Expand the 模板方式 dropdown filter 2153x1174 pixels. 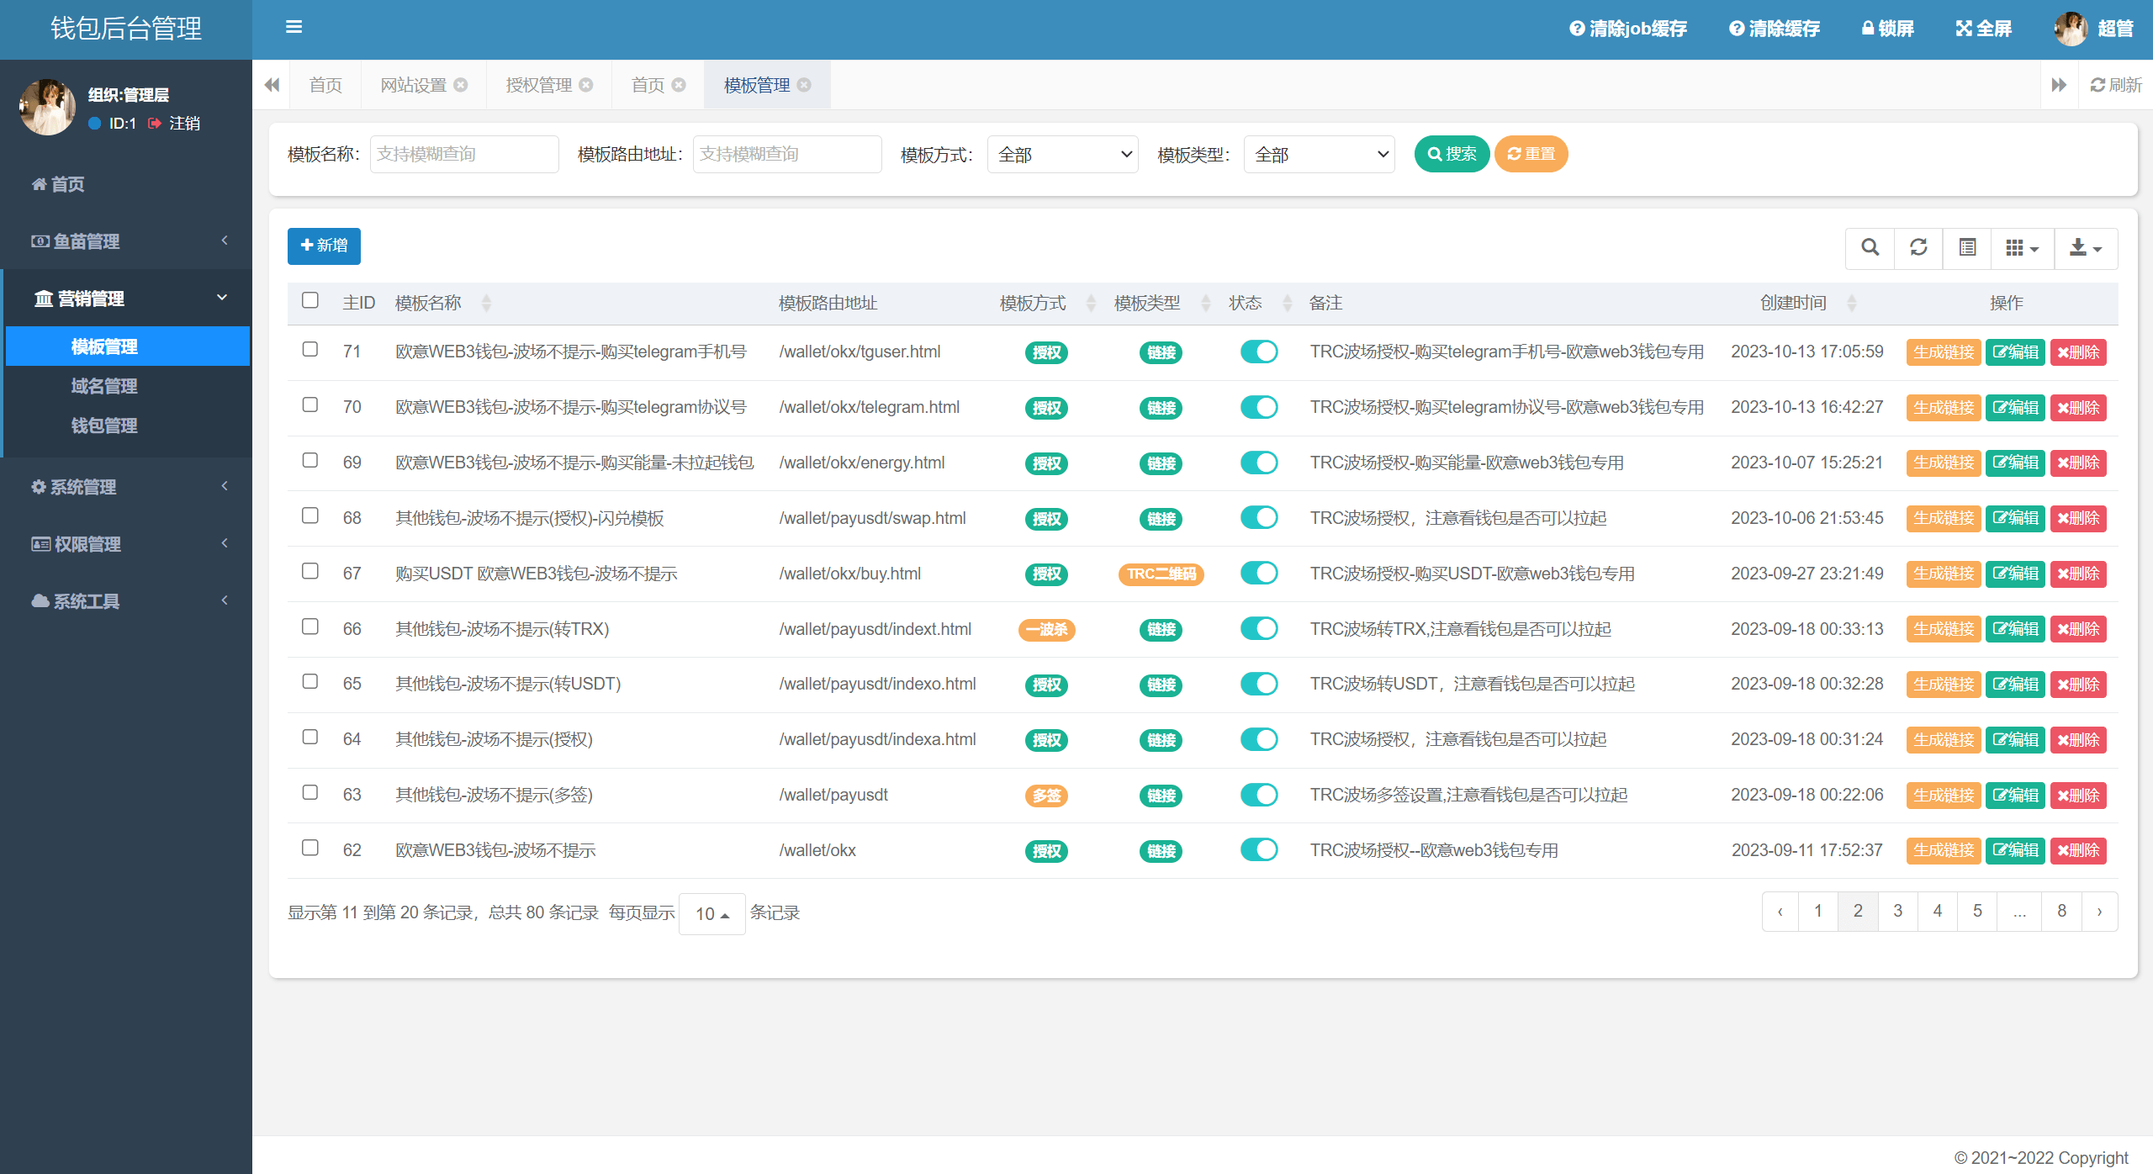(x=1061, y=155)
